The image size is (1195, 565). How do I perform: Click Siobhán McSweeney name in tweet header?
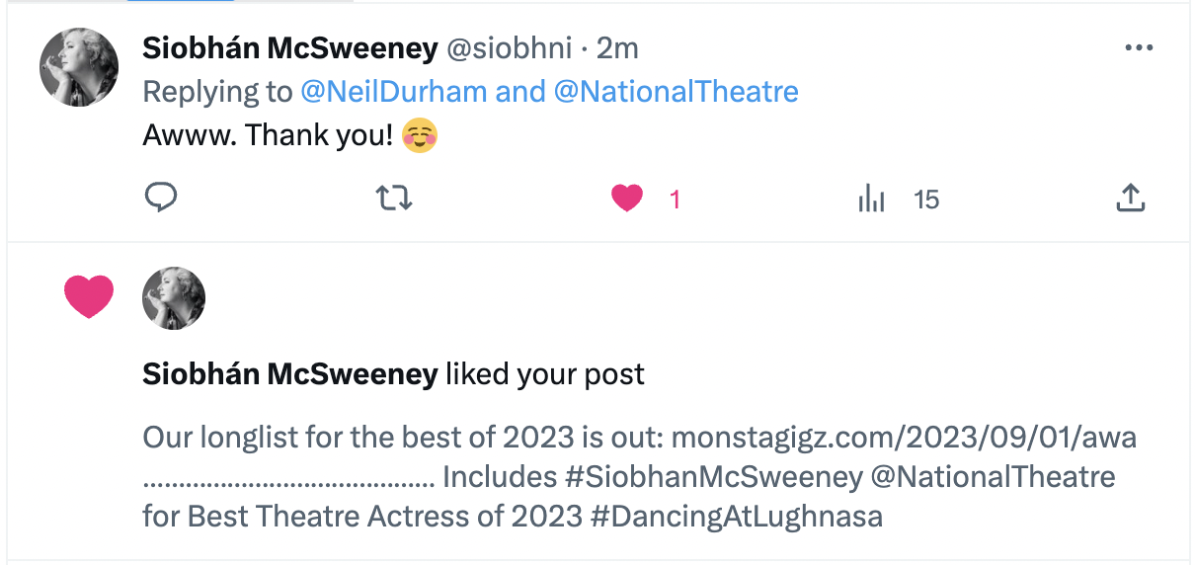pyautogui.click(x=290, y=47)
